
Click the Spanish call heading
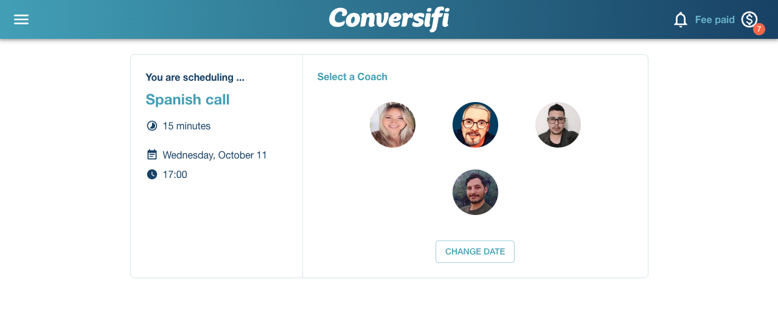pos(187,100)
